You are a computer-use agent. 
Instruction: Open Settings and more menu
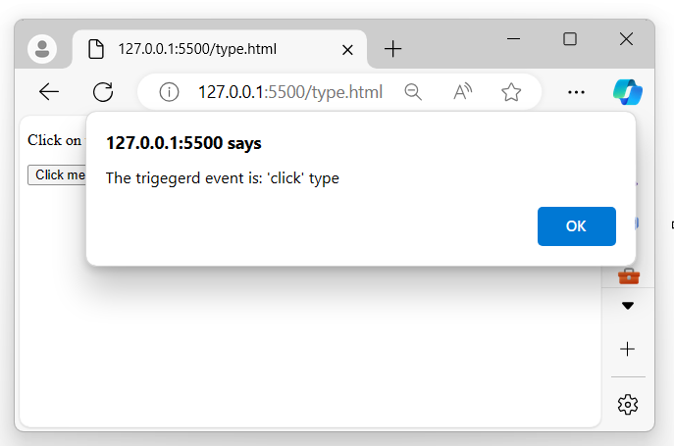(577, 92)
